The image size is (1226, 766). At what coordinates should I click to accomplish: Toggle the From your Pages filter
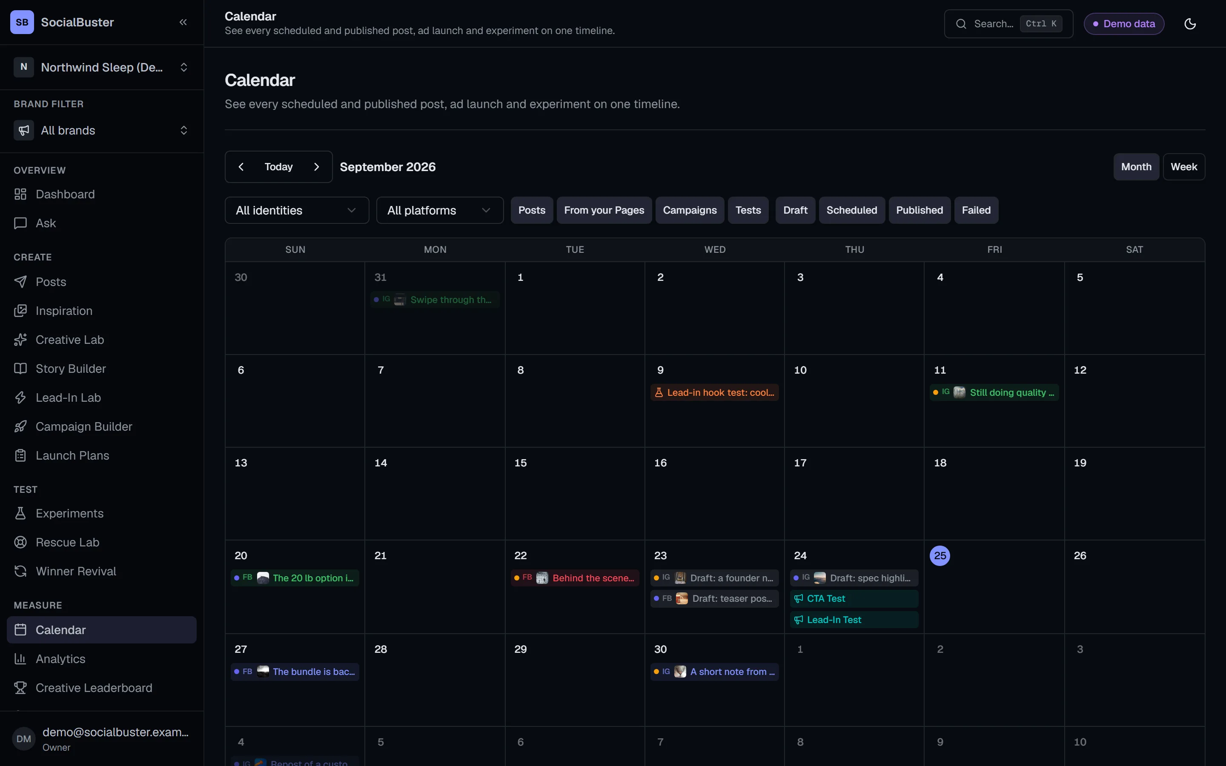tap(604, 210)
